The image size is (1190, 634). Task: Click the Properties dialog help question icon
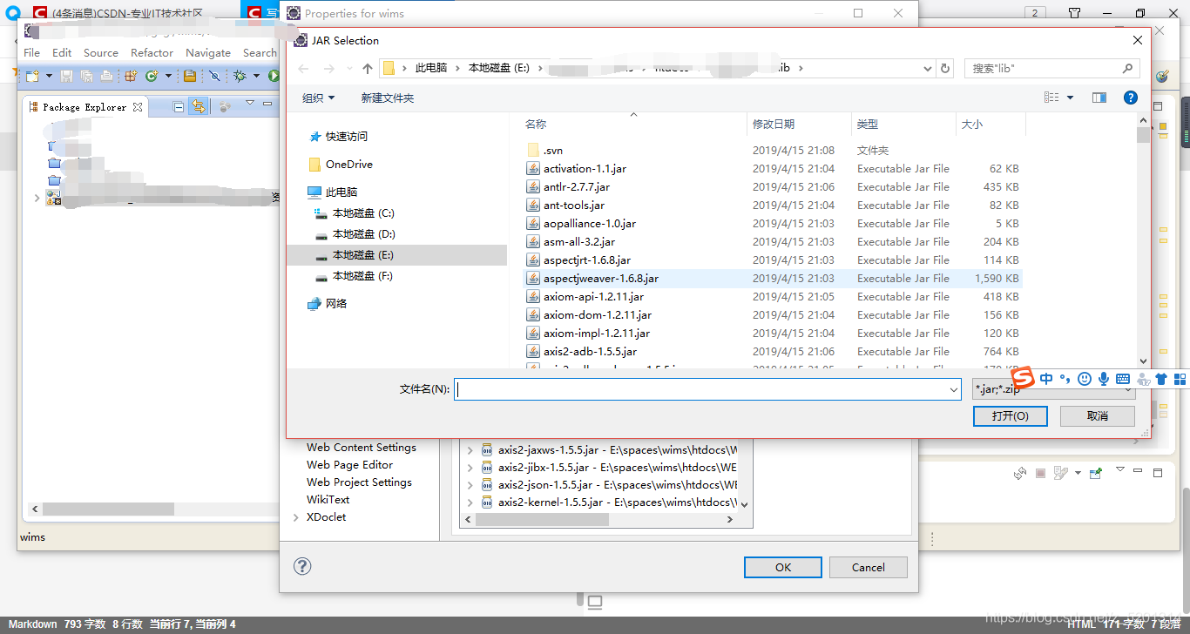(302, 566)
